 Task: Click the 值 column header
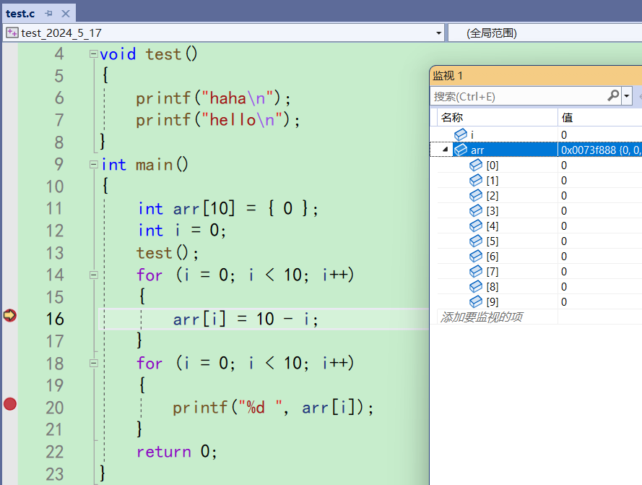pos(567,118)
